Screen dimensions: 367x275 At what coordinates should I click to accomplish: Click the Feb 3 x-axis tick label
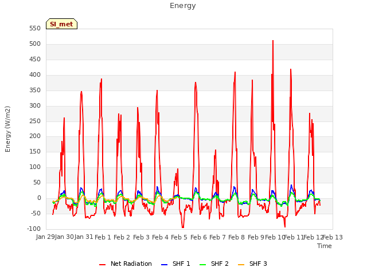click(x=141, y=237)
